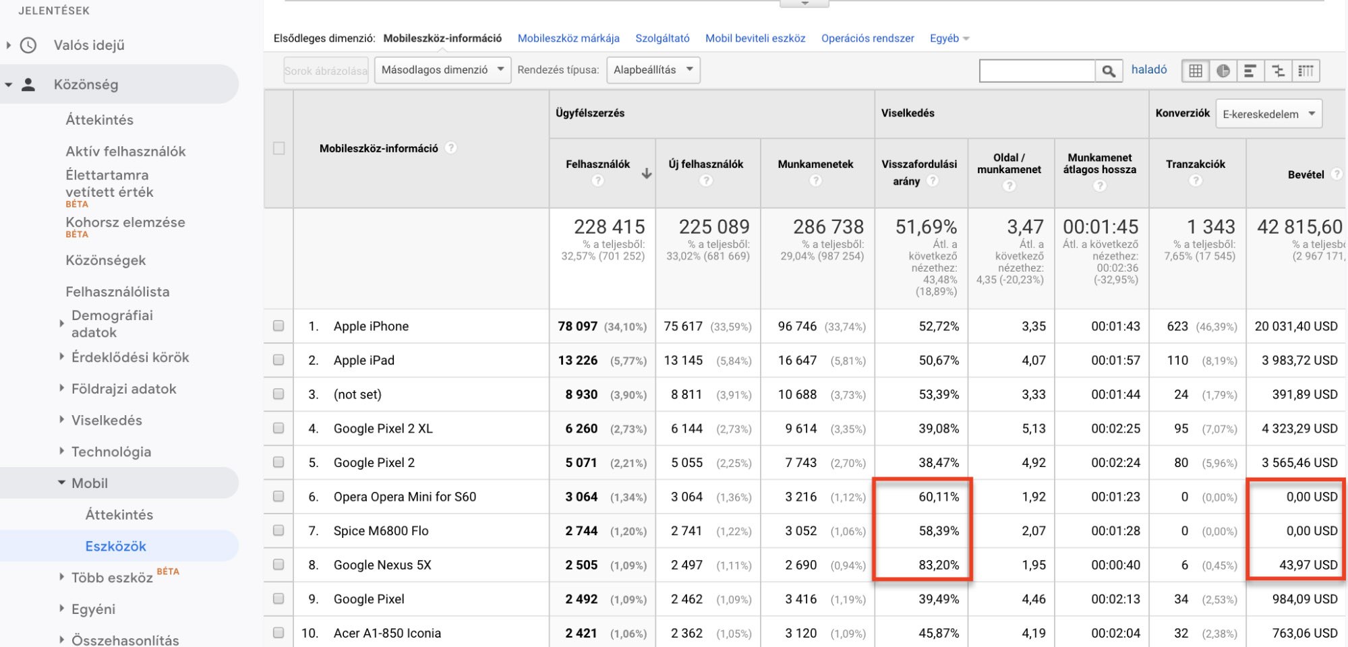Tick the Apple iPhone row checkbox

click(x=279, y=326)
